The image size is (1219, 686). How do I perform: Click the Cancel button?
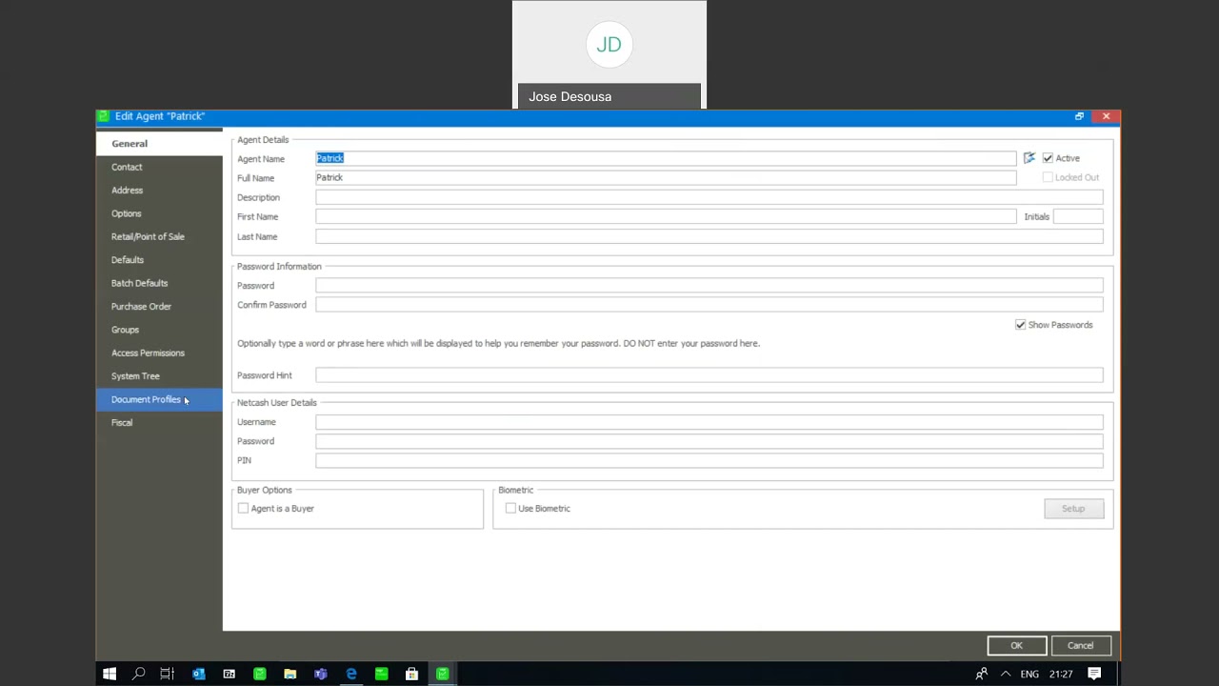pos(1080,646)
